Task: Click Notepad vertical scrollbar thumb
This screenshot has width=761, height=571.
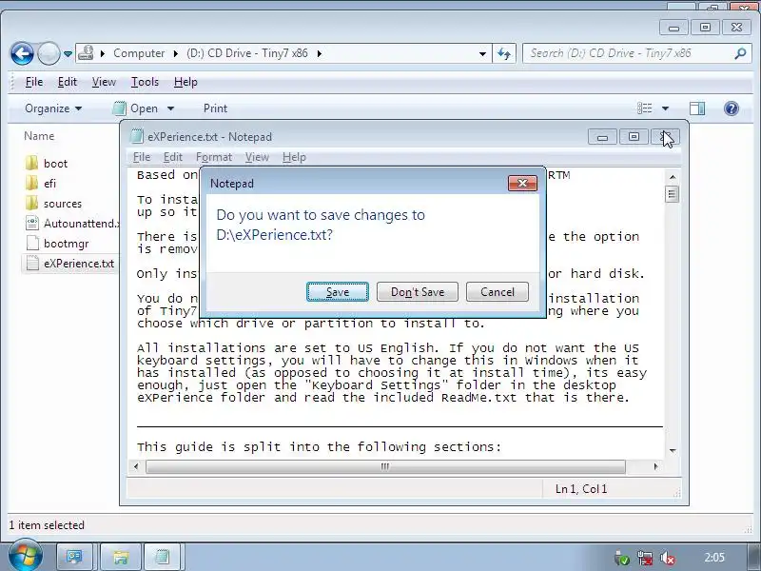Action: coord(673,194)
